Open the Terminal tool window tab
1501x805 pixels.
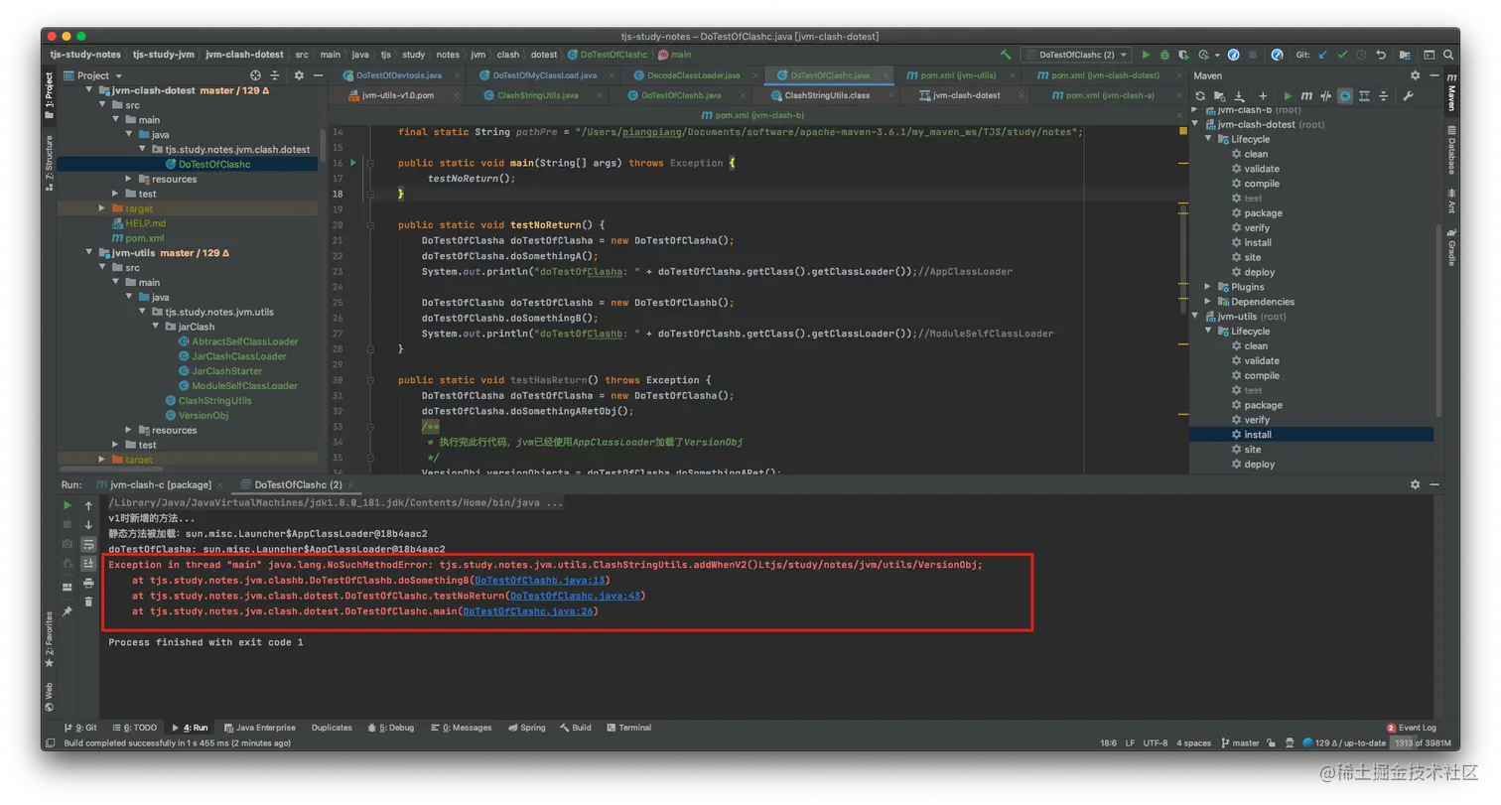tap(627, 728)
